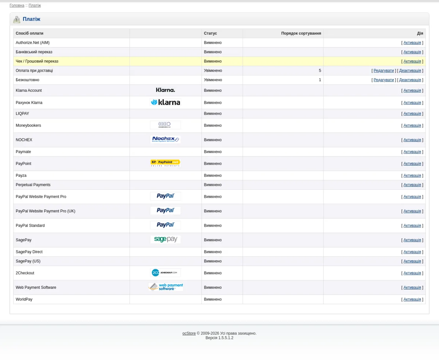
Task: Open the Платіж breadcrumb link
Action: click(x=35, y=5)
